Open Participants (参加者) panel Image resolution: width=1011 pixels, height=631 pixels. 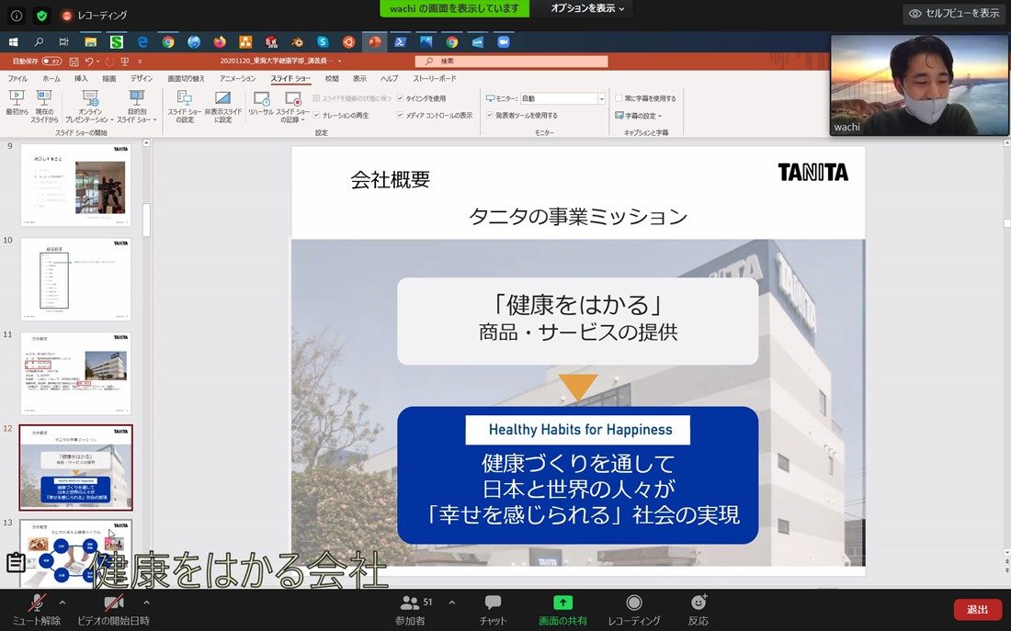coord(411,610)
